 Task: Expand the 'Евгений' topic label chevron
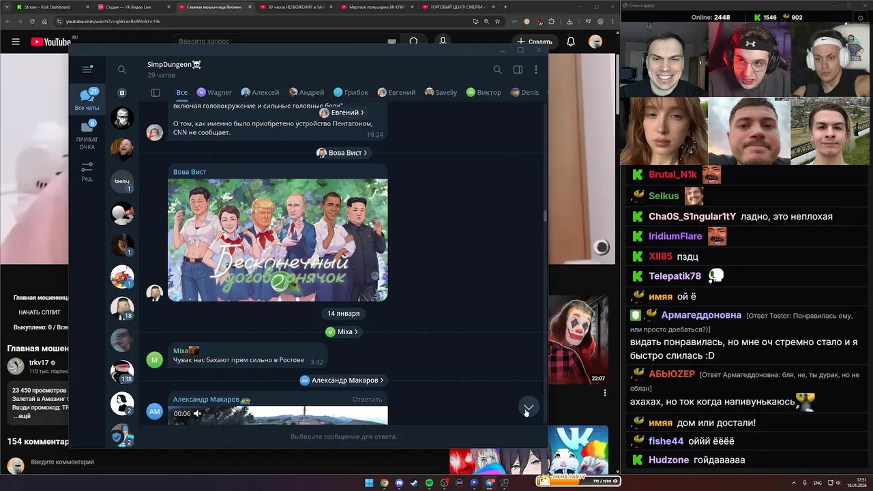[x=362, y=113]
